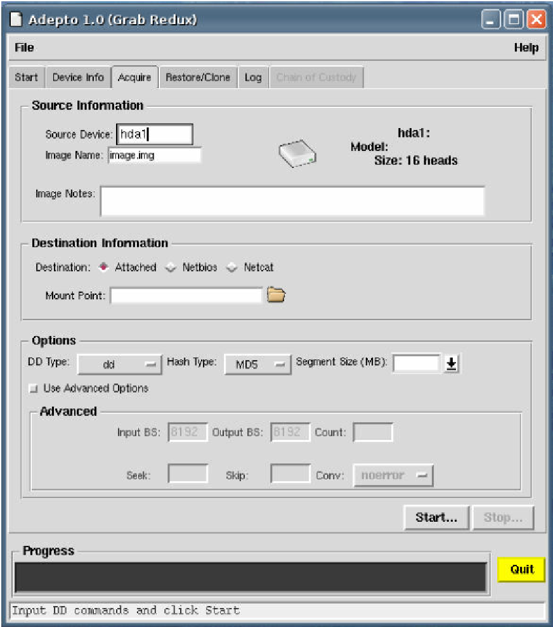Enable Use Advanced Options checkbox
This screenshot has height=627, width=553.
(33, 389)
